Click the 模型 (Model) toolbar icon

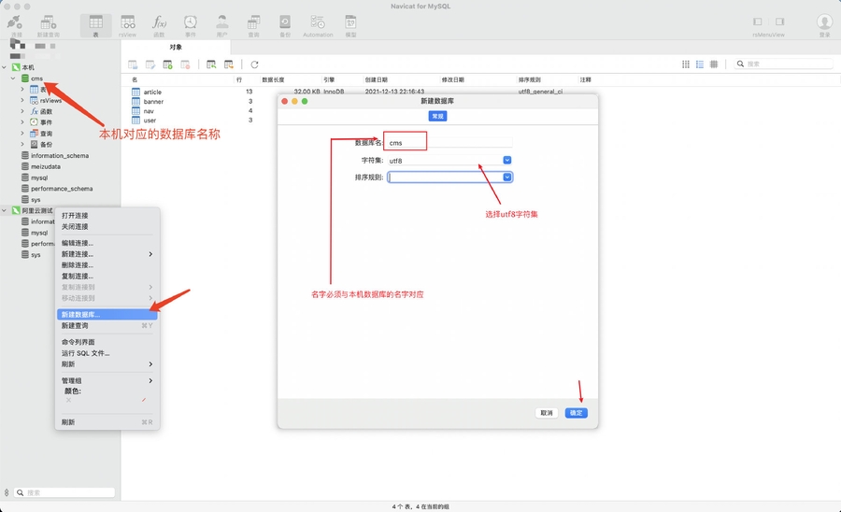click(x=350, y=24)
